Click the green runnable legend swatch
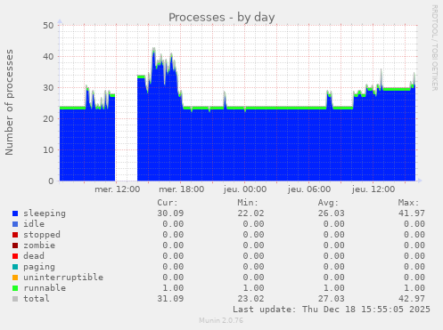This screenshot has width=443, height=330. (15, 288)
